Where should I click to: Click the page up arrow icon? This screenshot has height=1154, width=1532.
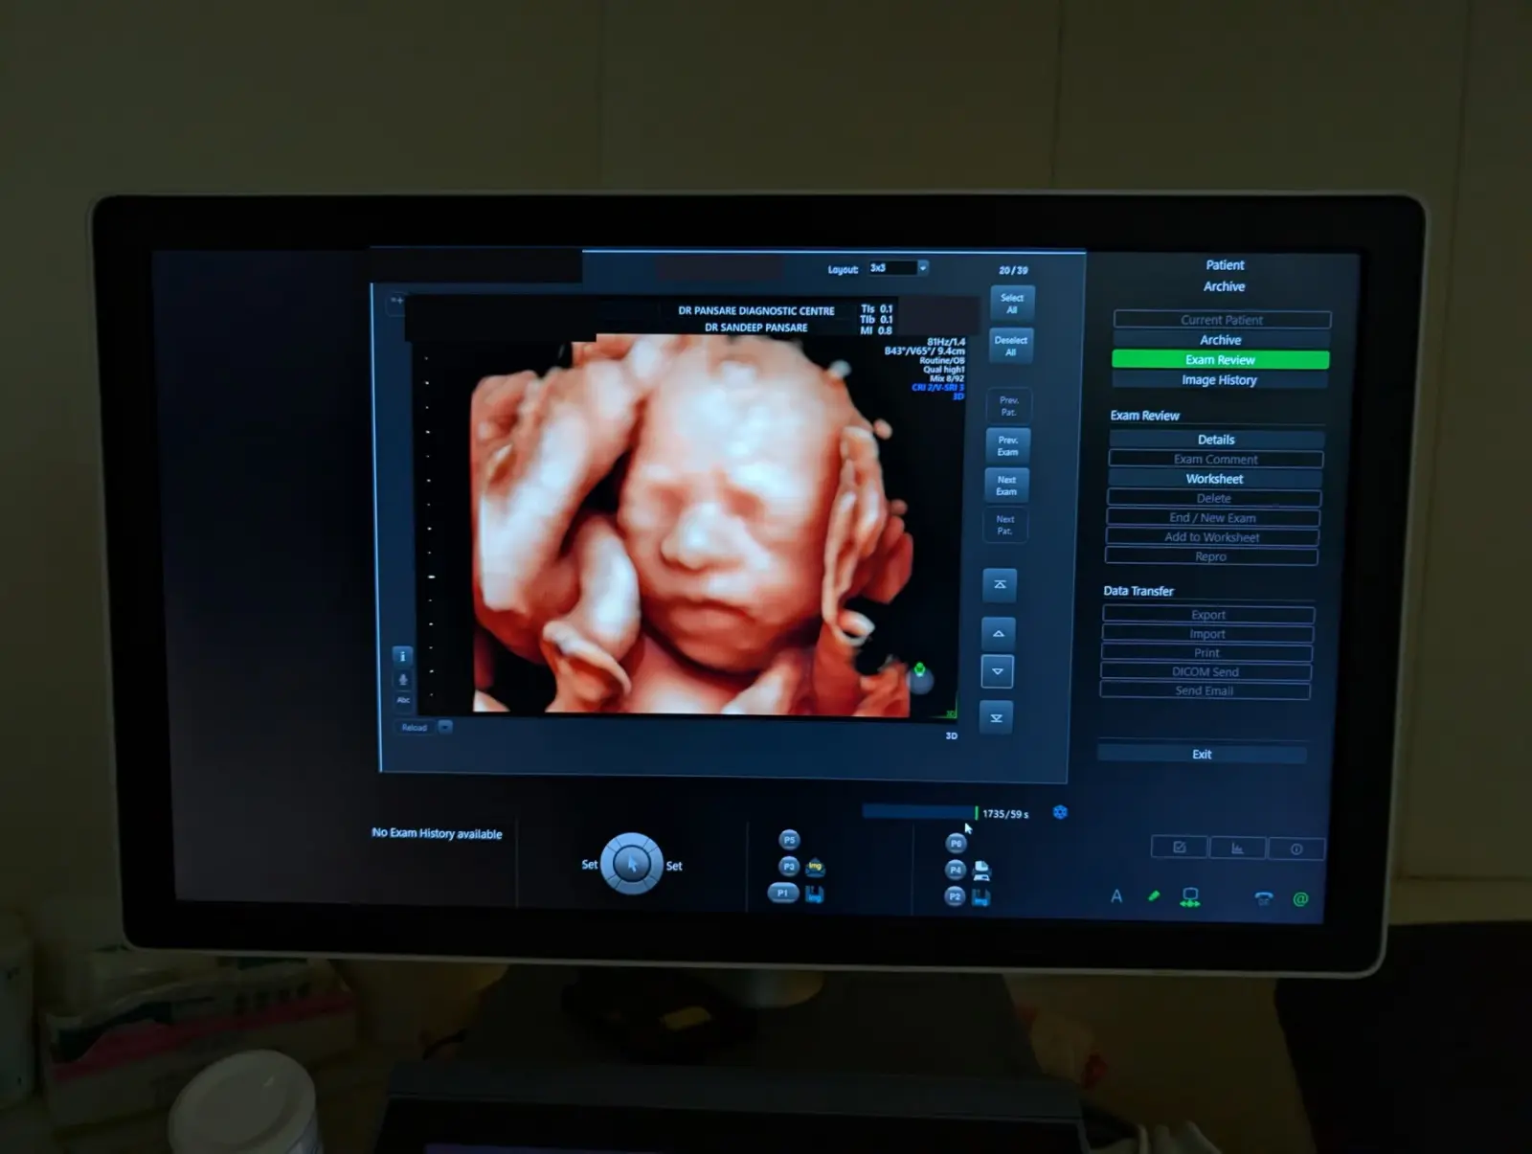(x=998, y=633)
